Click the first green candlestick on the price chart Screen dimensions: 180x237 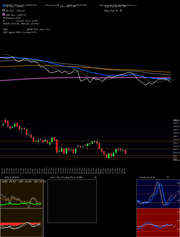coord(3,125)
